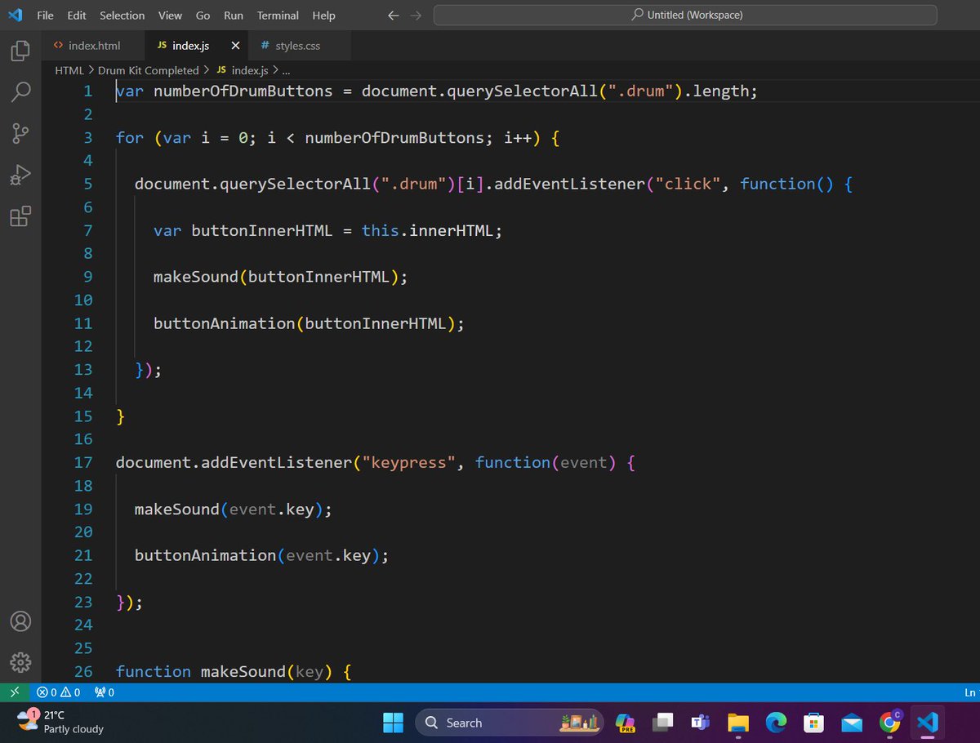Expand the HTML breadcrumb item
This screenshot has width=980, height=743.
(69, 70)
